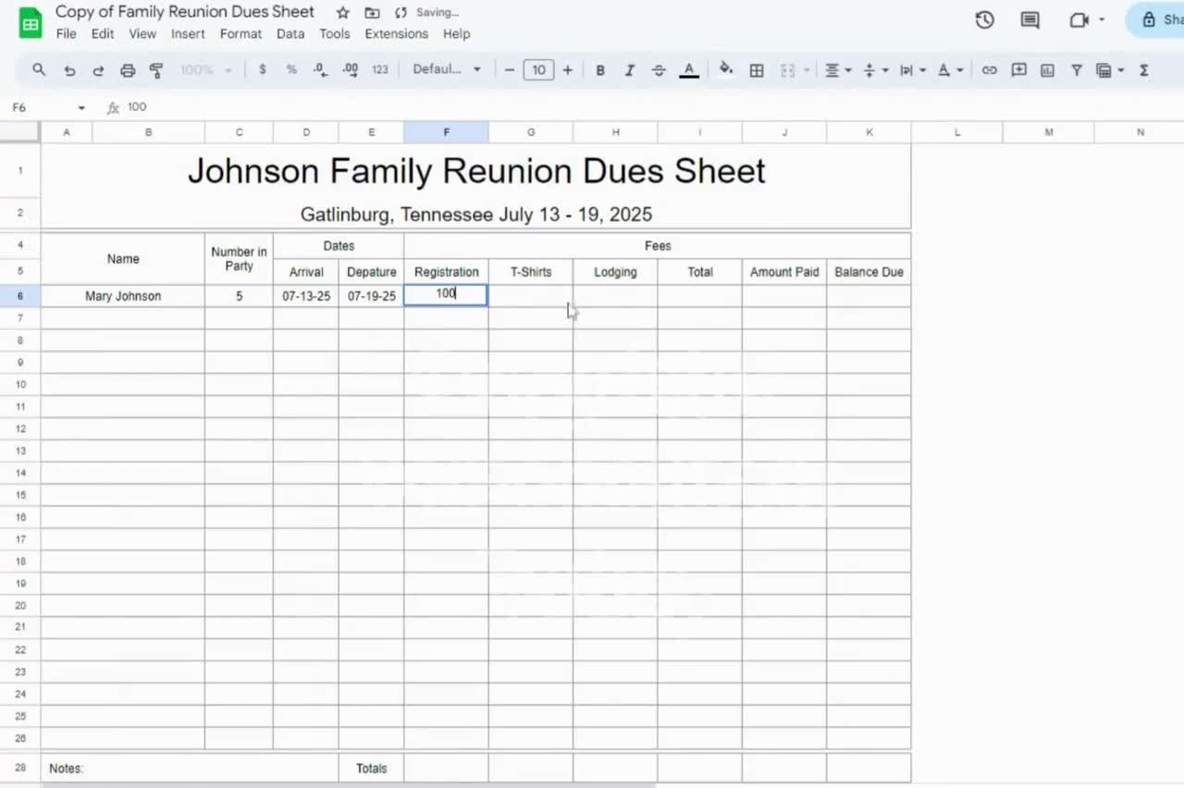Screen dimensions: 1184x788
Task: Create a filter on the data
Action: tap(1076, 69)
